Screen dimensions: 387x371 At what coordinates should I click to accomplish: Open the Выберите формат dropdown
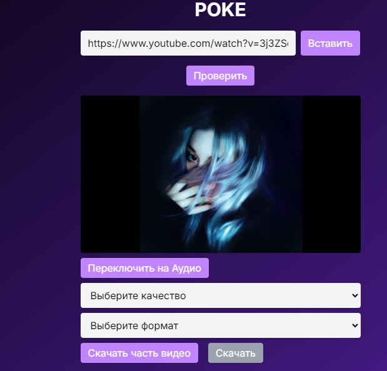221,325
